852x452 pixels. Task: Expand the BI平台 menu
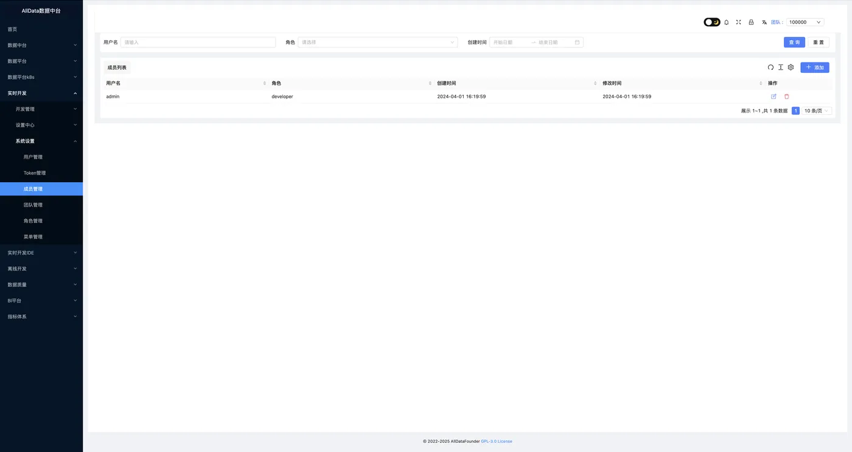point(41,301)
